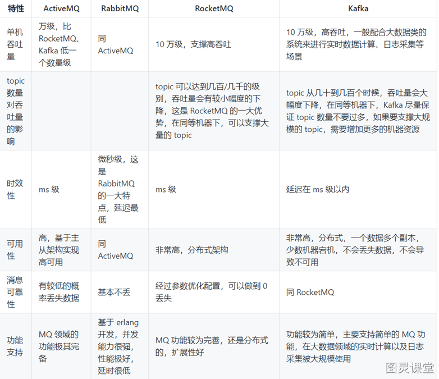This screenshot has width=439, height=379.
Task: Click the 同 ActiveMQ cell in the 单机吞吐量 row
Action: point(120,44)
